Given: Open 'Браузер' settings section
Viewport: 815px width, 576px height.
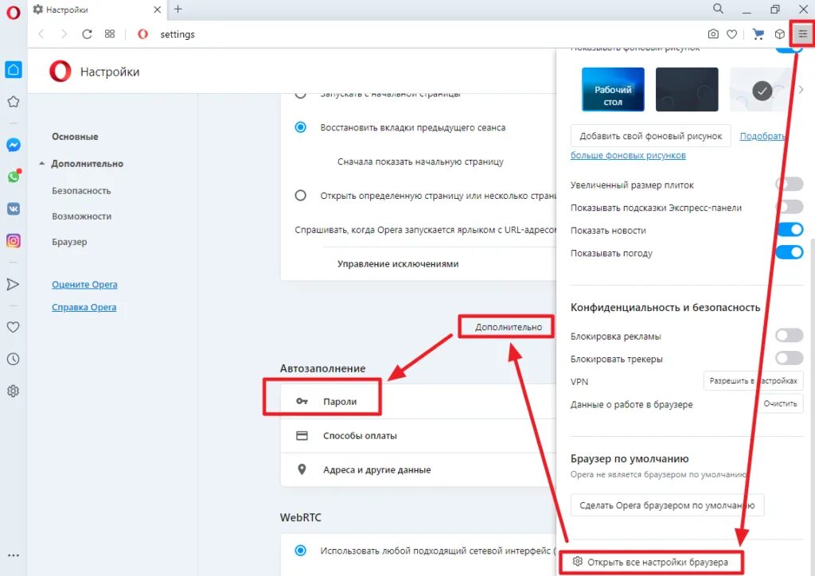Looking at the screenshot, I should pyautogui.click(x=69, y=242).
